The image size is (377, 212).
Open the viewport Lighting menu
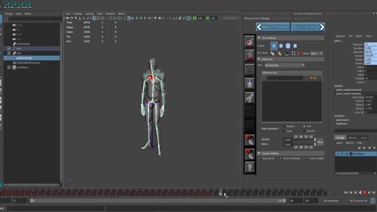tap(89, 14)
